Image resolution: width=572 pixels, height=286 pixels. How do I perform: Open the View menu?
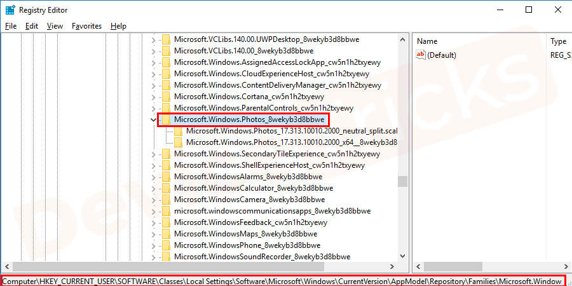55,26
